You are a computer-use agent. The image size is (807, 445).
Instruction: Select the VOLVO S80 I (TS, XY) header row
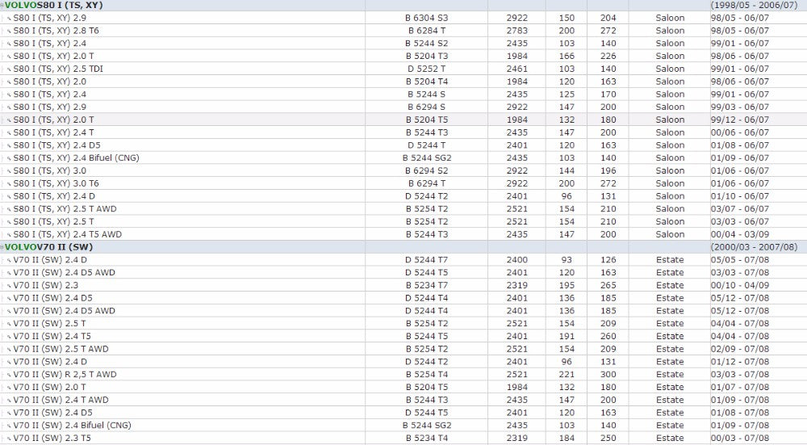pyautogui.click(x=403, y=5)
